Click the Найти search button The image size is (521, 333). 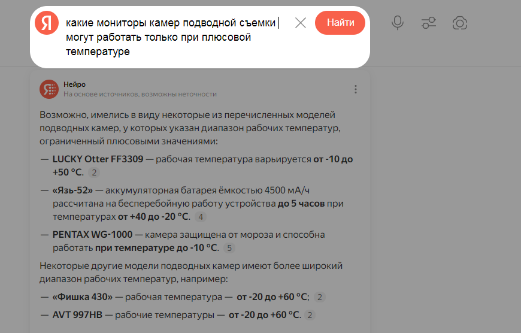pos(340,23)
